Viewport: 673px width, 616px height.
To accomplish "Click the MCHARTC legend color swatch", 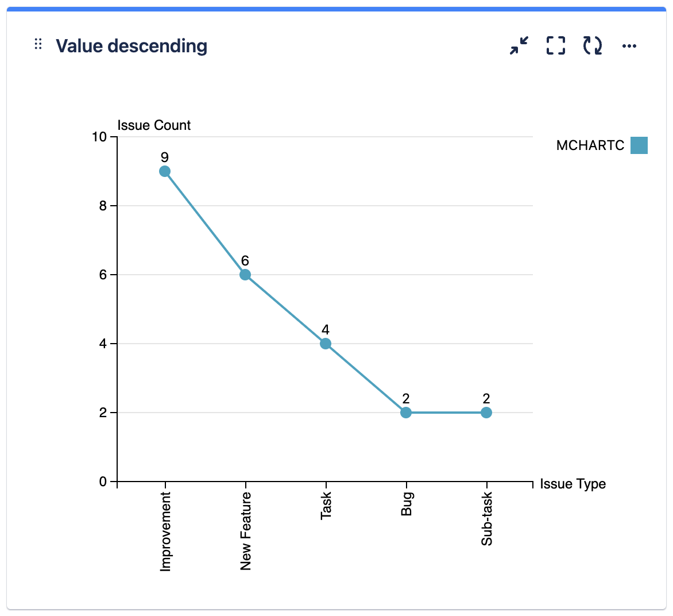I will point(639,145).
